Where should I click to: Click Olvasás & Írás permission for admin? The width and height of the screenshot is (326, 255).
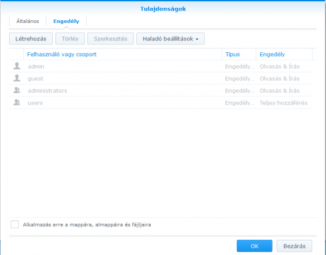(x=280, y=67)
